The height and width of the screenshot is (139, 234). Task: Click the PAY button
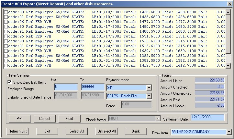(x=20, y=119)
